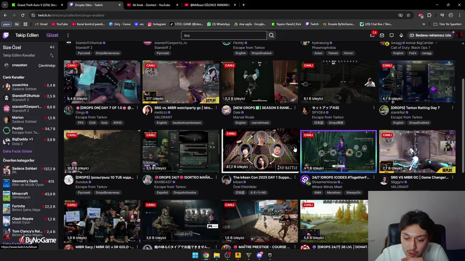Open options menu for Gingy stream card

[x=137, y=108]
